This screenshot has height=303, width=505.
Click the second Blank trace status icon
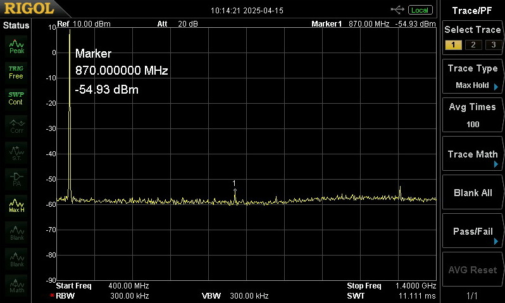16,259
